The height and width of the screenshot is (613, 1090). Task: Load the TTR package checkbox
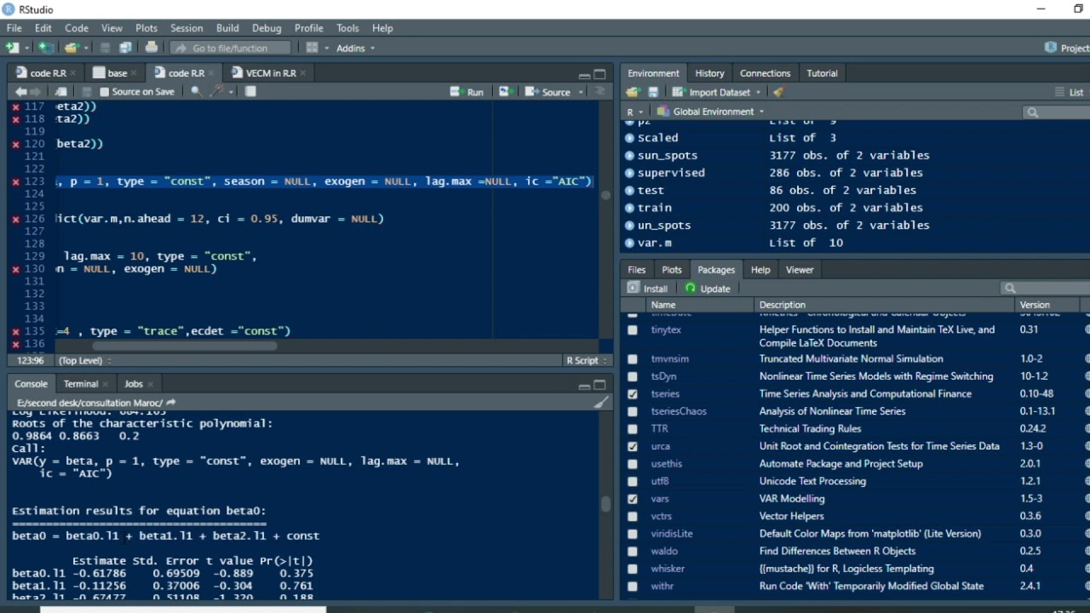633,429
